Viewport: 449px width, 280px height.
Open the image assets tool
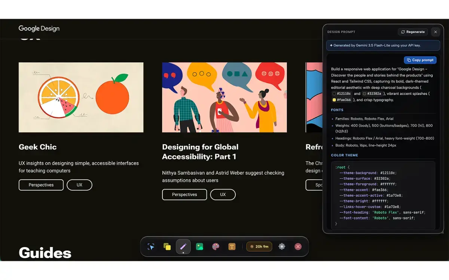coord(199,247)
